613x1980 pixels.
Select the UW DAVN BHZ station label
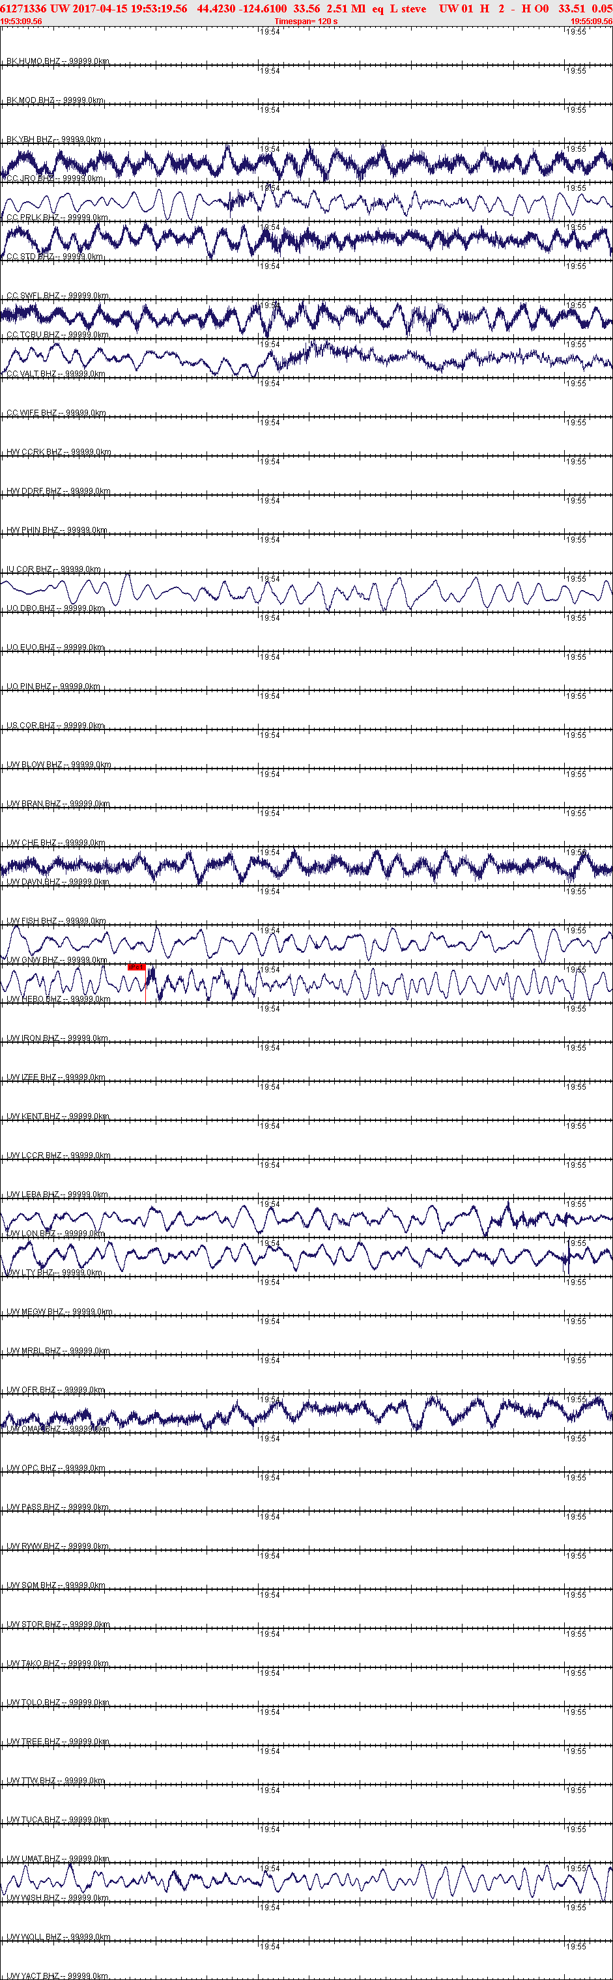tap(59, 883)
